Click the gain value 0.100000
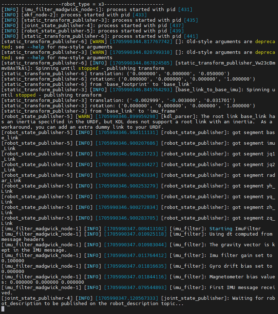This screenshot has width=278, height=314. pos(13,261)
